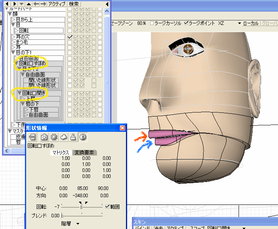This screenshot has width=278, height=229.
Task: Click the アクティブ button in browser toolbar
Action: click(x=57, y=4)
